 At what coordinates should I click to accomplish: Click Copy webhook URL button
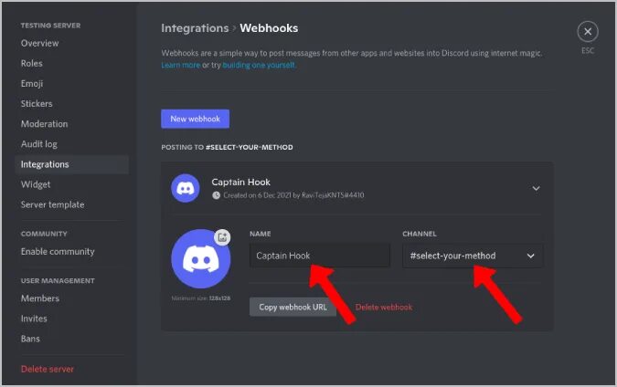click(293, 307)
